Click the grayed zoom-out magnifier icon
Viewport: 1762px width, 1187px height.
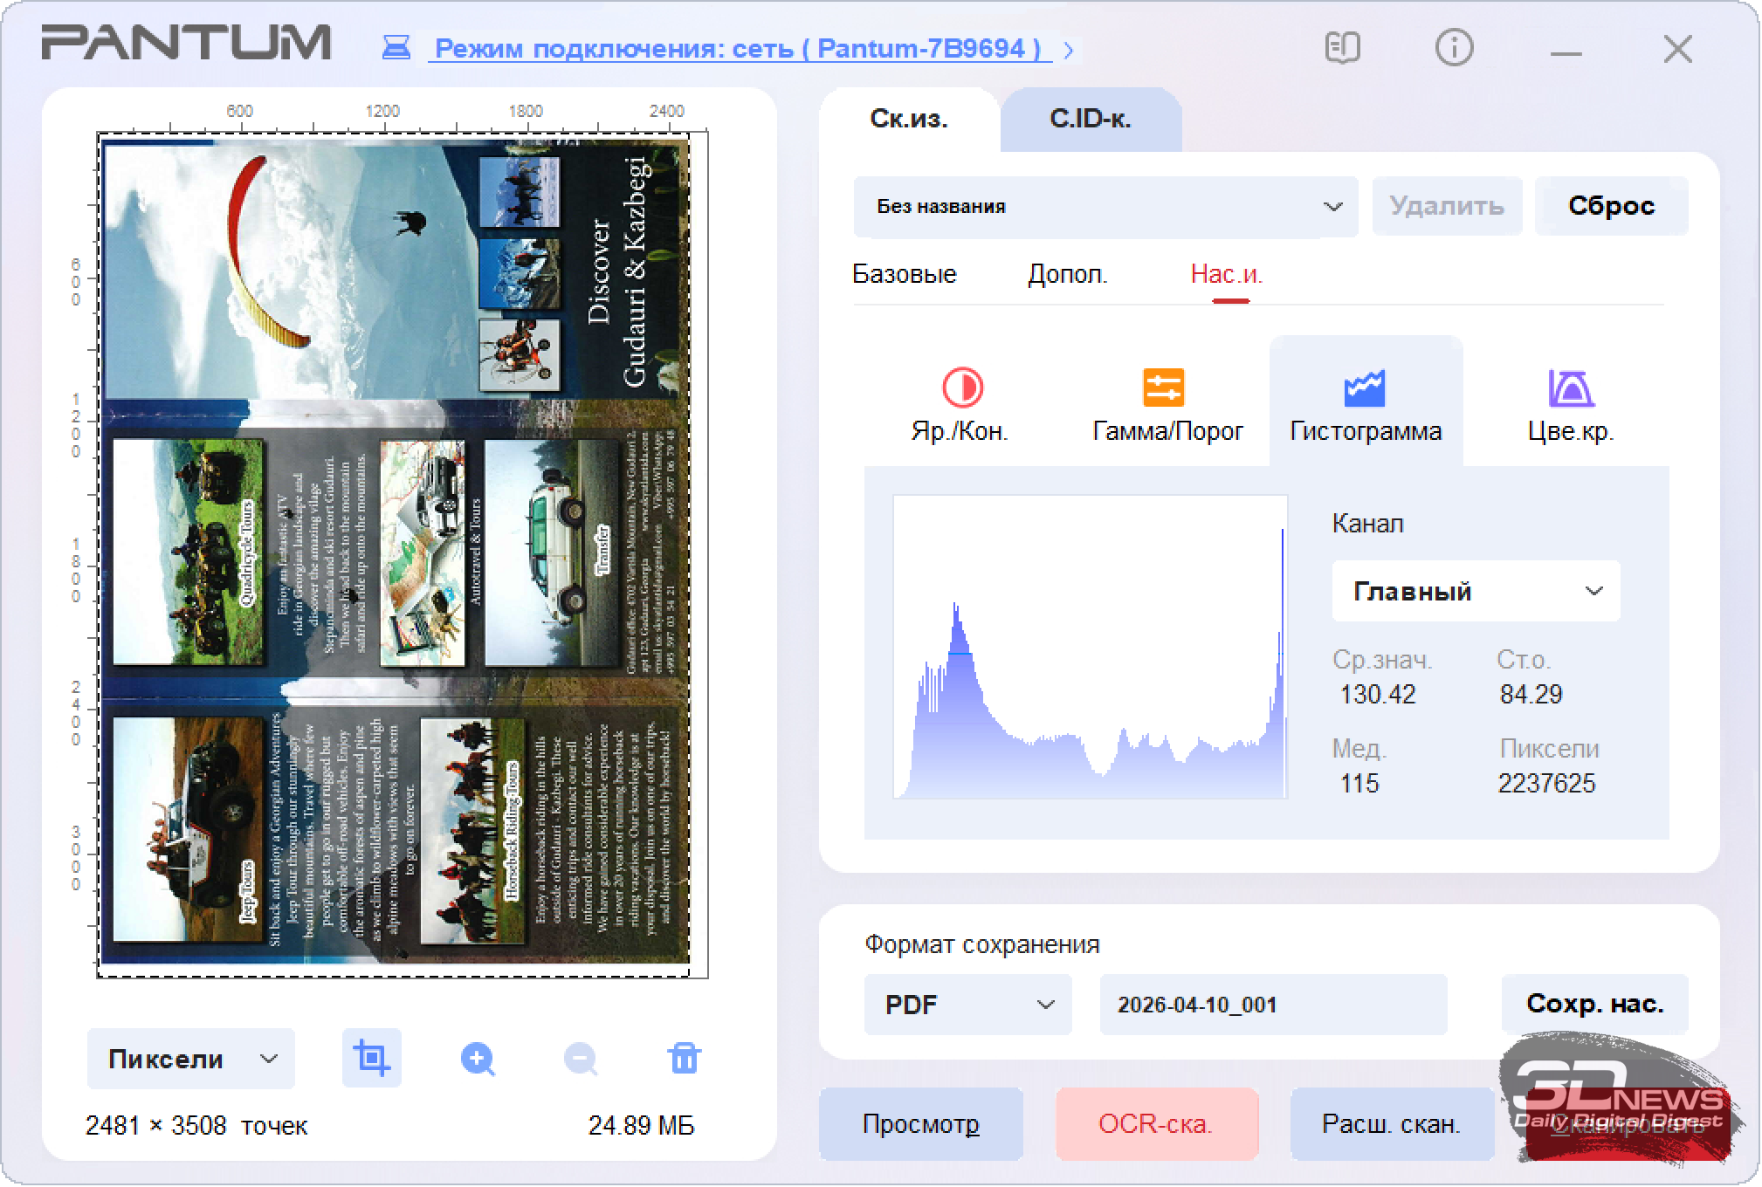point(581,1060)
